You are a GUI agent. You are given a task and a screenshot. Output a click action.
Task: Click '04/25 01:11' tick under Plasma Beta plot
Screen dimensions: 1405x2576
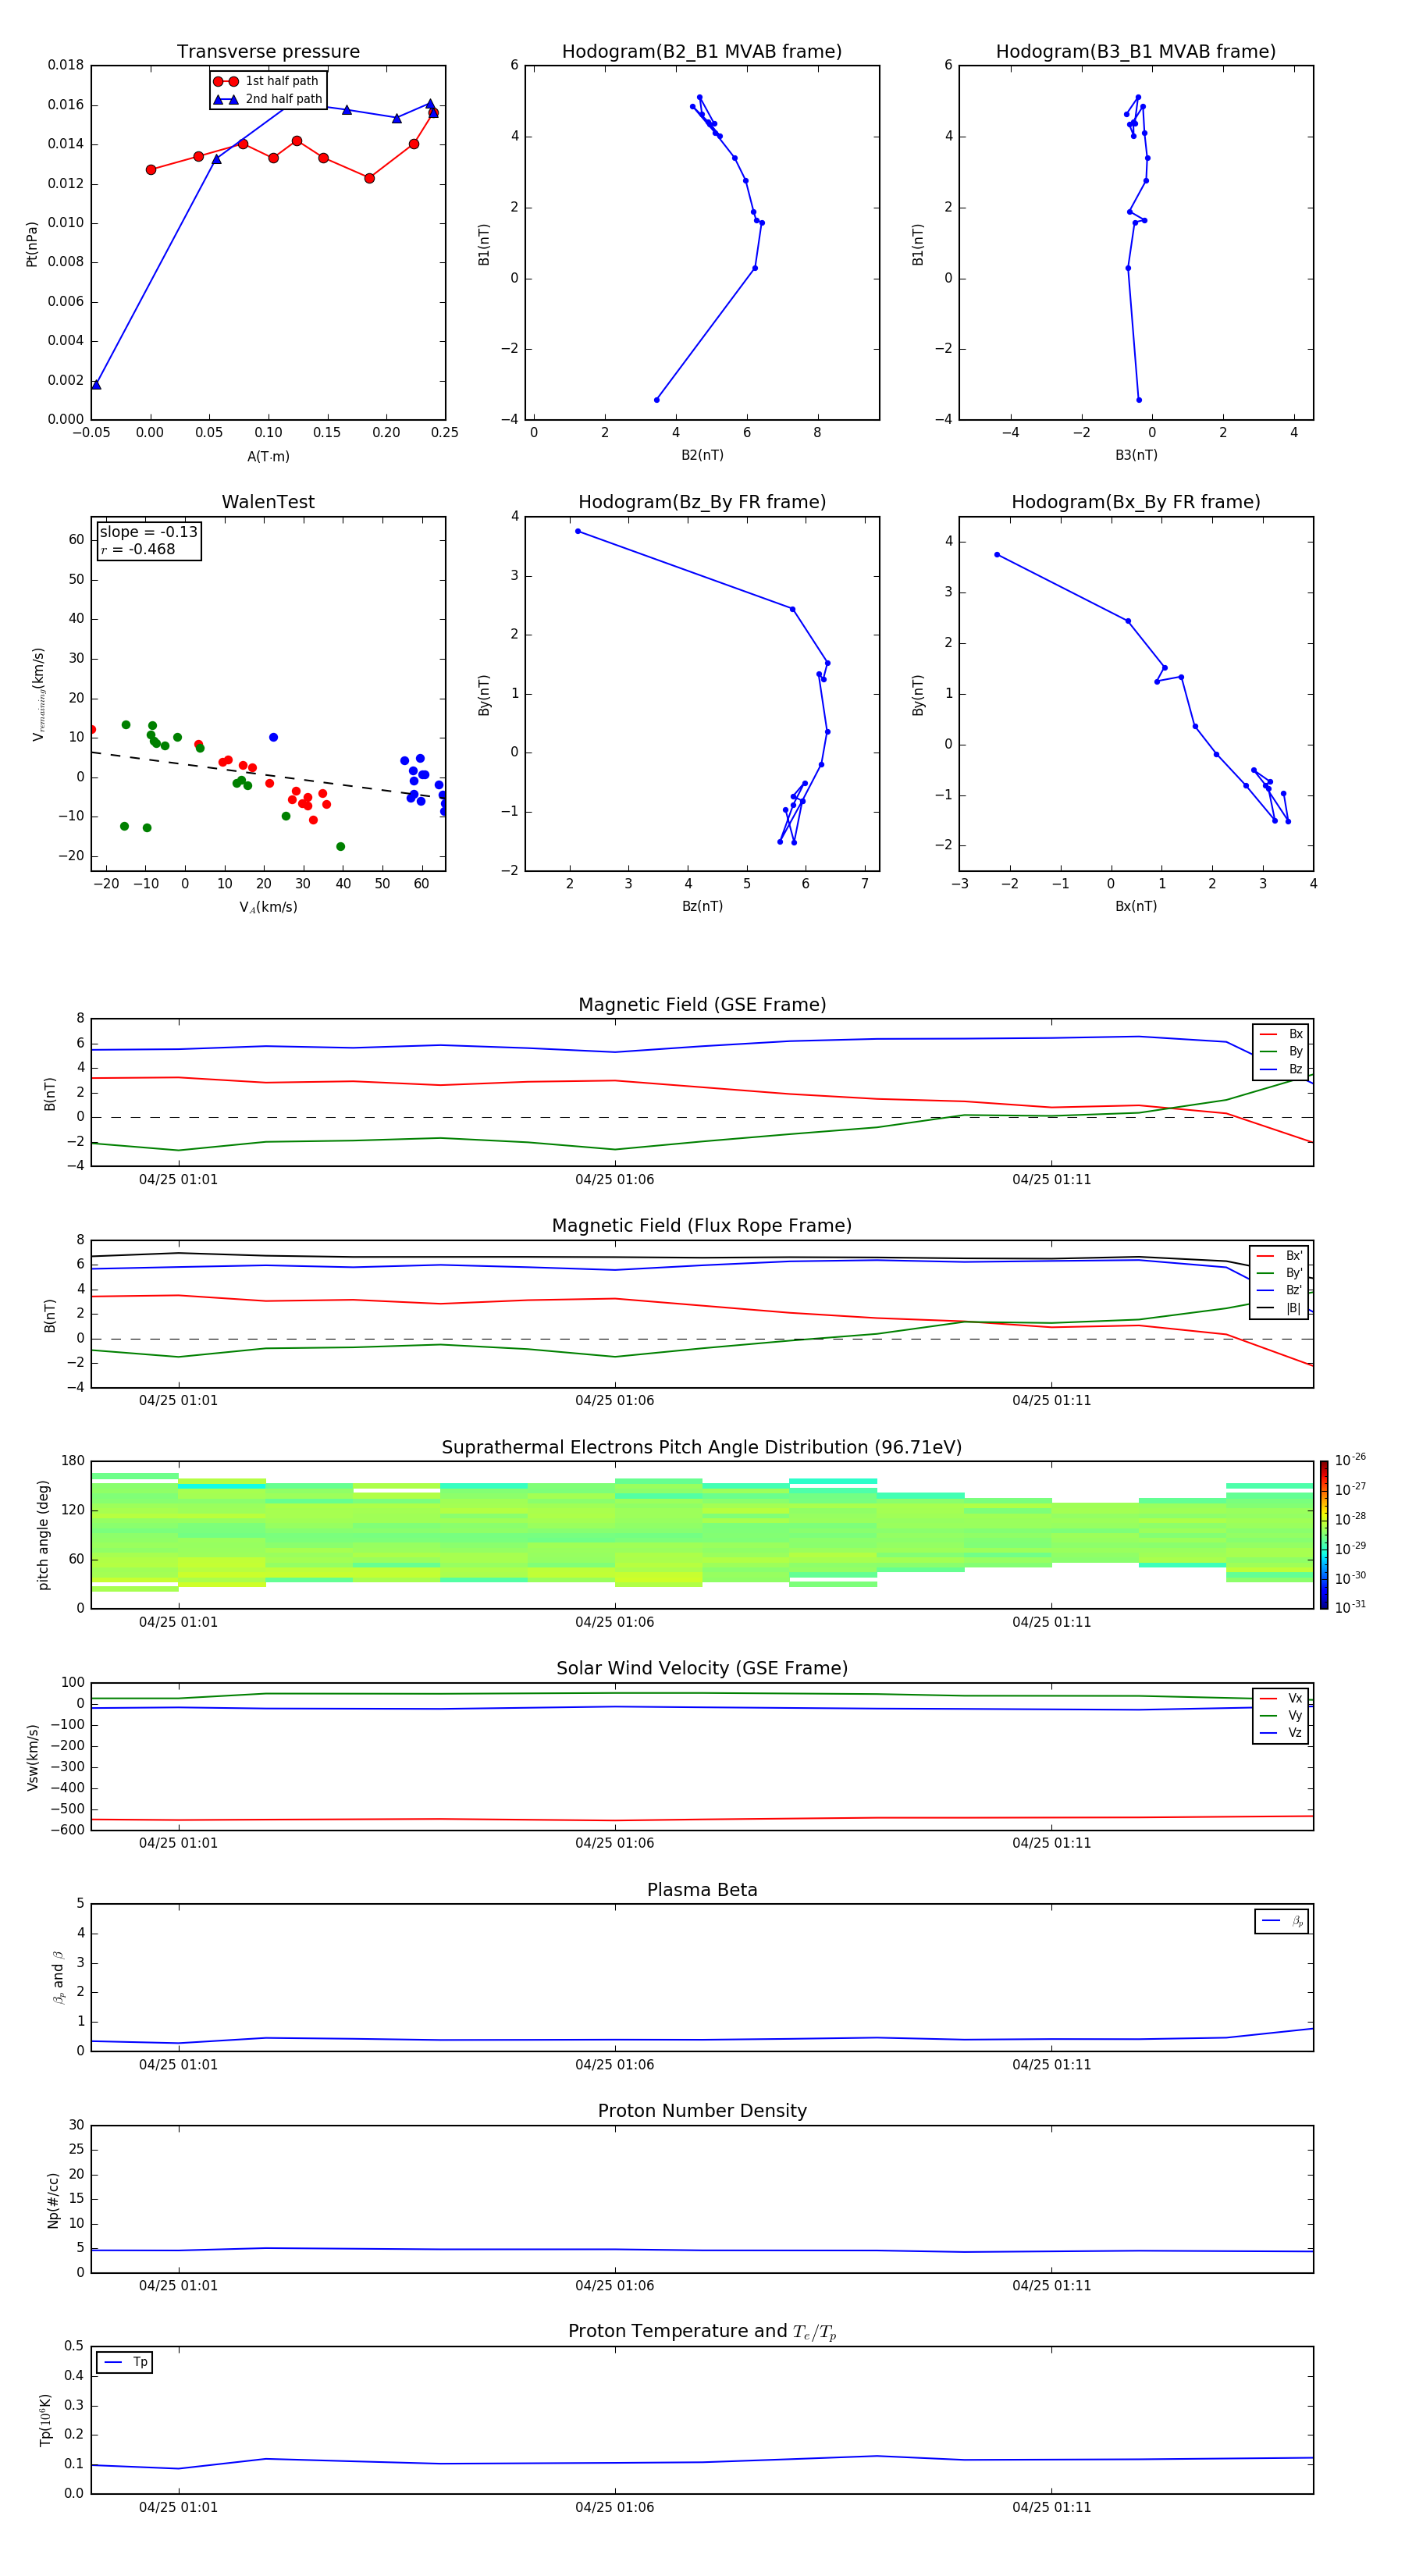[1051, 2065]
